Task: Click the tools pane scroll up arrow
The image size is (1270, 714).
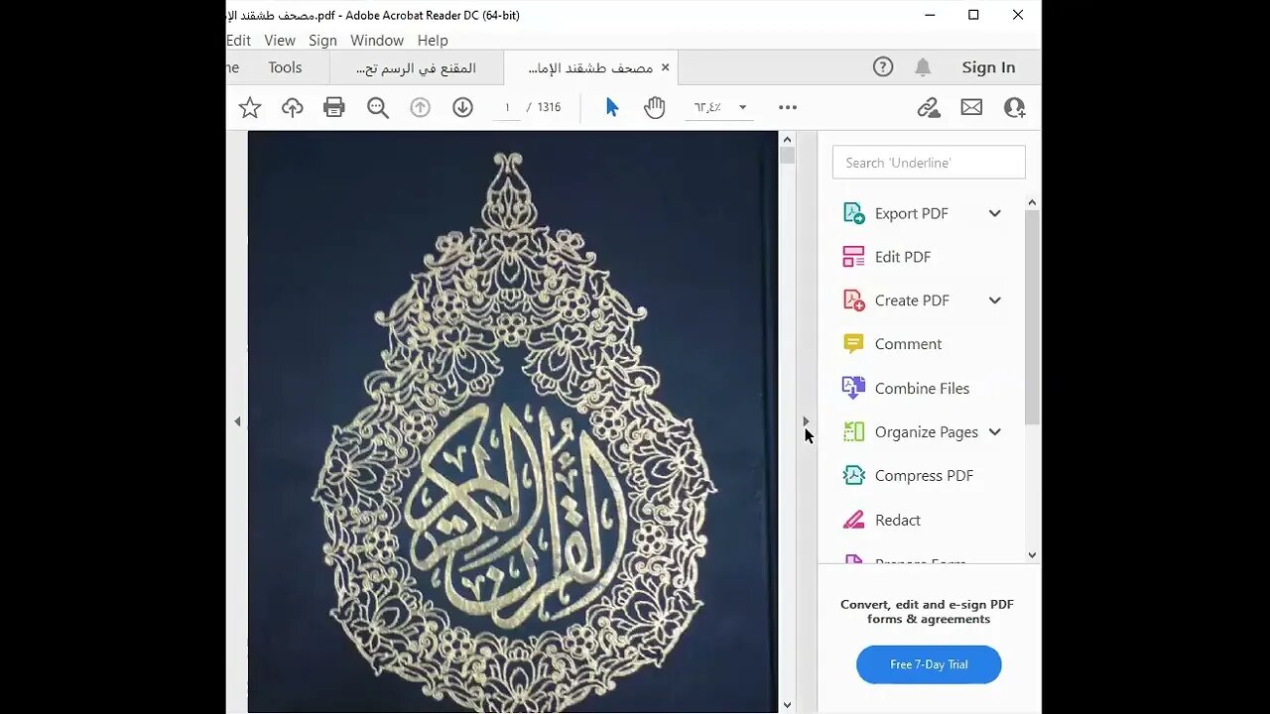Action: [1032, 202]
